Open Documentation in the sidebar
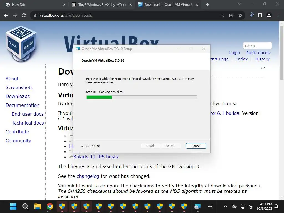Viewport: 284px width, 213px height. [x=22, y=105]
